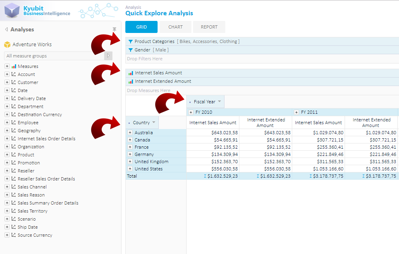Screen dimensions: 399x254
Task: Switch to the CHART tab
Action: pos(175,27)
